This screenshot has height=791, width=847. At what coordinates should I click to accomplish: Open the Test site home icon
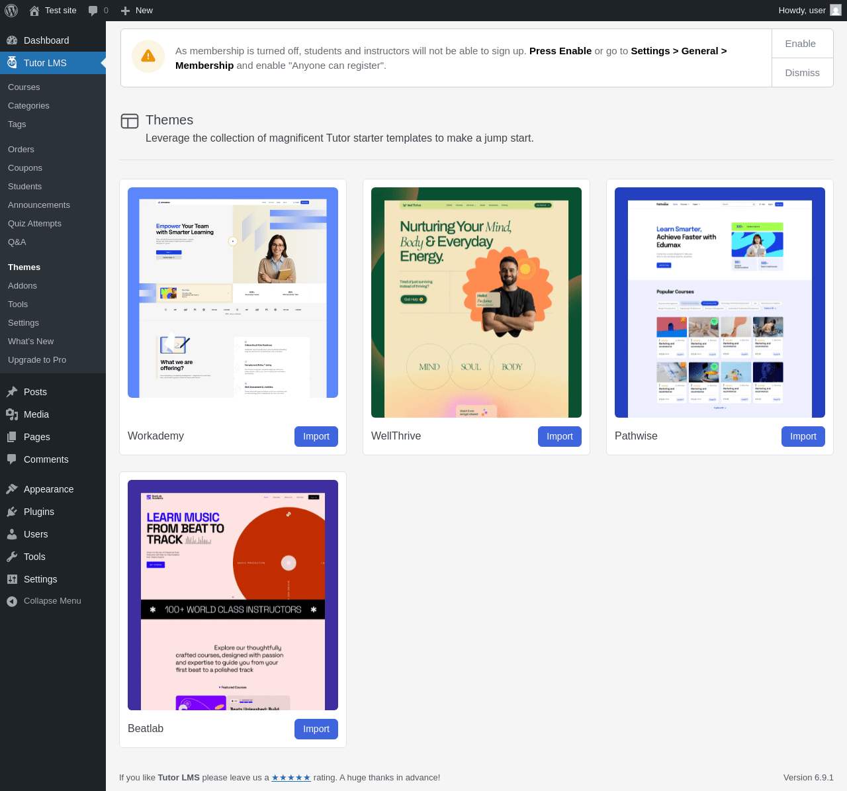pyautogui.click(x=34, y=11)
